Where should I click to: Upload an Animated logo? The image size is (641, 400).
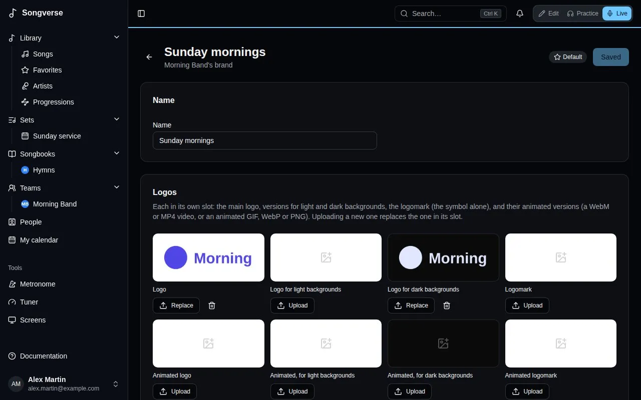tap(175, 391)
